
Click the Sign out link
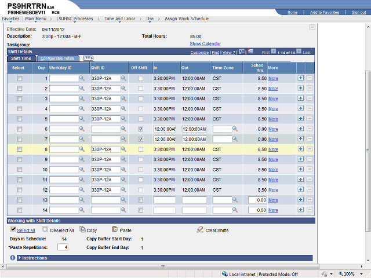click(x=359, y=12)
